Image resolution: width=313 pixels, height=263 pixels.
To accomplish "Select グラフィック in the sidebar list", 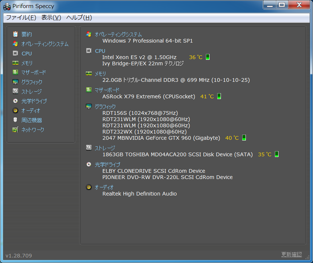I will [x=32, y=82].
